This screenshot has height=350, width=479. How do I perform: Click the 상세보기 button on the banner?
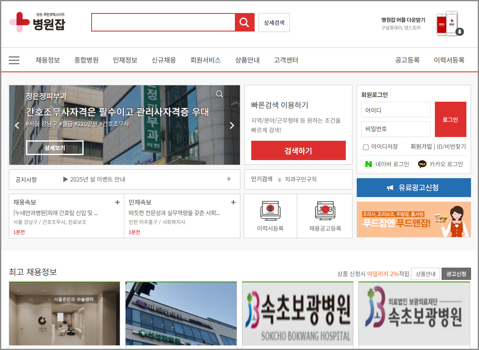(x=55, y=147)
